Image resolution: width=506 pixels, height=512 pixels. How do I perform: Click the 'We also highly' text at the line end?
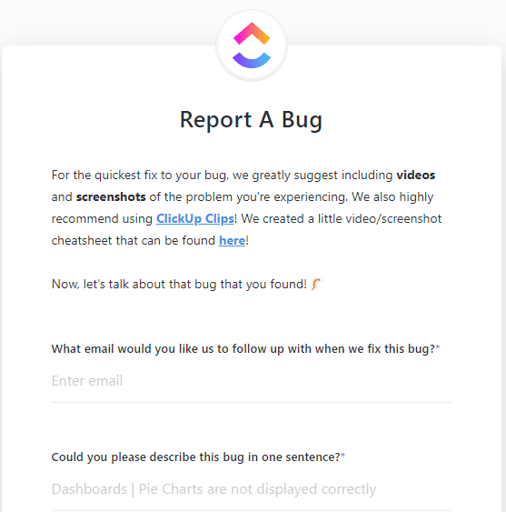(x=392, y=197)
